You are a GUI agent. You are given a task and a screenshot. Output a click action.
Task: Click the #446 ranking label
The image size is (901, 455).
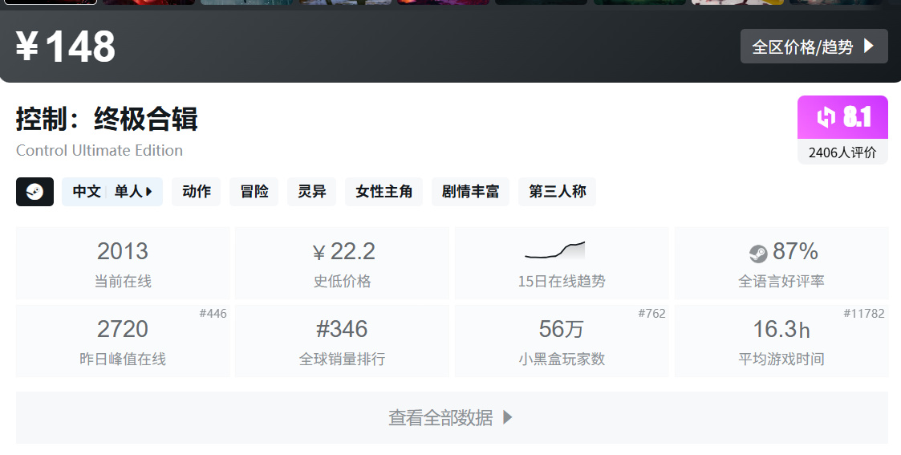point(213,314)
